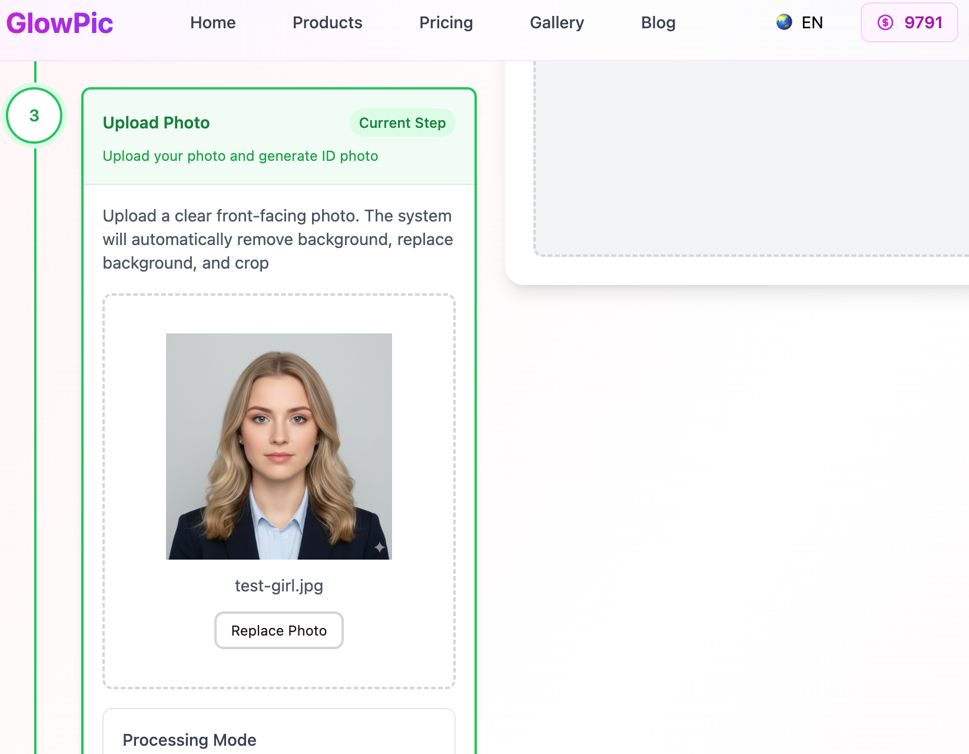Open the Products menu item
The width and height of the screenshot is (969, 754).
coord(327,22)
